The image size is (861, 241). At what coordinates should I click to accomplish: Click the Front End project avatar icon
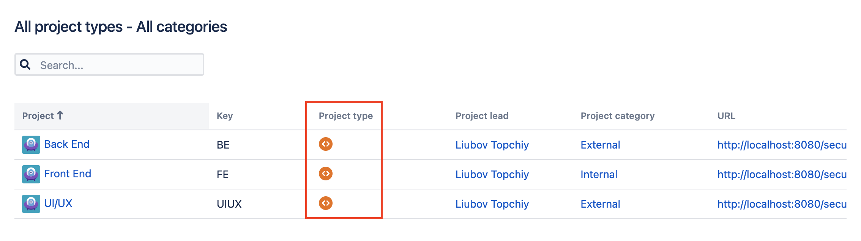coord(31,174)
